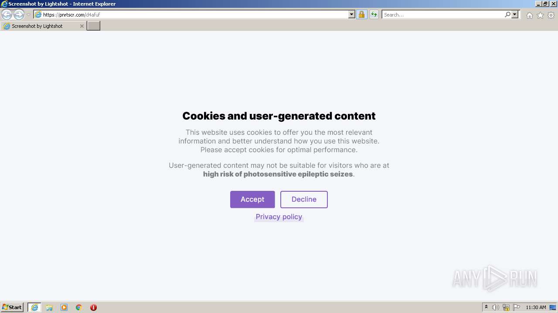Click the Internet Explorer title bar icon
This screenshot has height=313, width=558.
point(4,4)
